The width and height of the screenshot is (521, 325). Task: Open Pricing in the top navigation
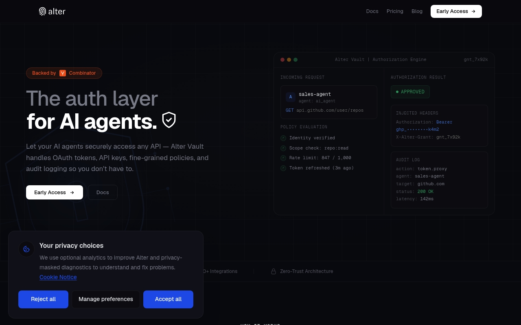click(x=395, y=11)
